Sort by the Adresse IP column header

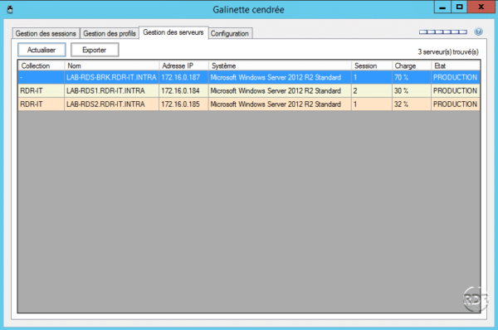[184, 66]
